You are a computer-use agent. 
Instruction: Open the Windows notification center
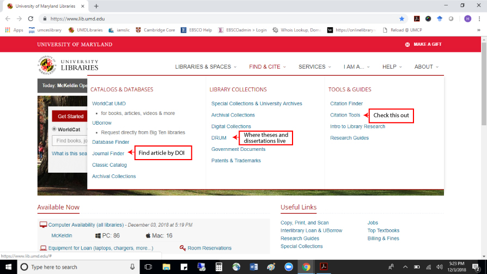[476, 267]
